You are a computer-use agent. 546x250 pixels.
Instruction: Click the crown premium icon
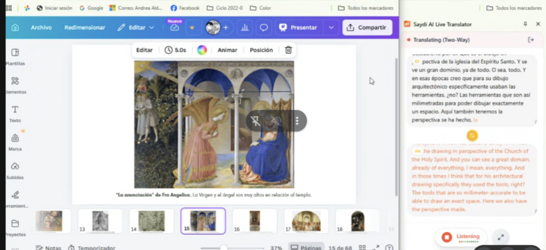click(x=192, y=28)
